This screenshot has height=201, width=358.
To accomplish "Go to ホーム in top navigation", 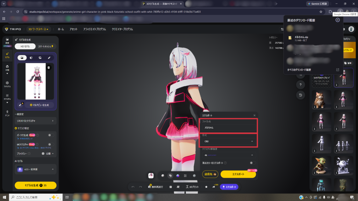I will tap(61, 29).
